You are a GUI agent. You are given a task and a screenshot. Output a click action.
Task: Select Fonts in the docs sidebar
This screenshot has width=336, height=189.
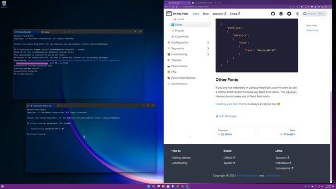point(191,25)
